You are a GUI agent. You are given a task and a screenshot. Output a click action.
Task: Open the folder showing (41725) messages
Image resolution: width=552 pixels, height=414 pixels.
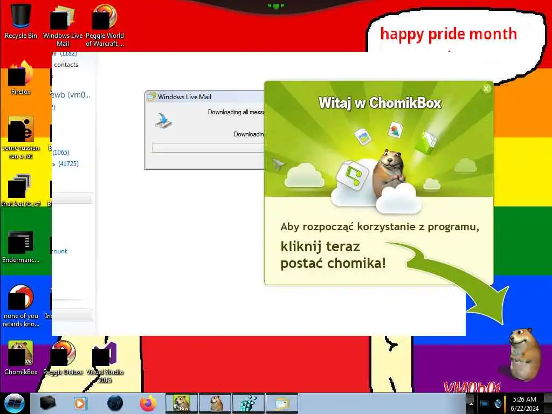point(66,164)
